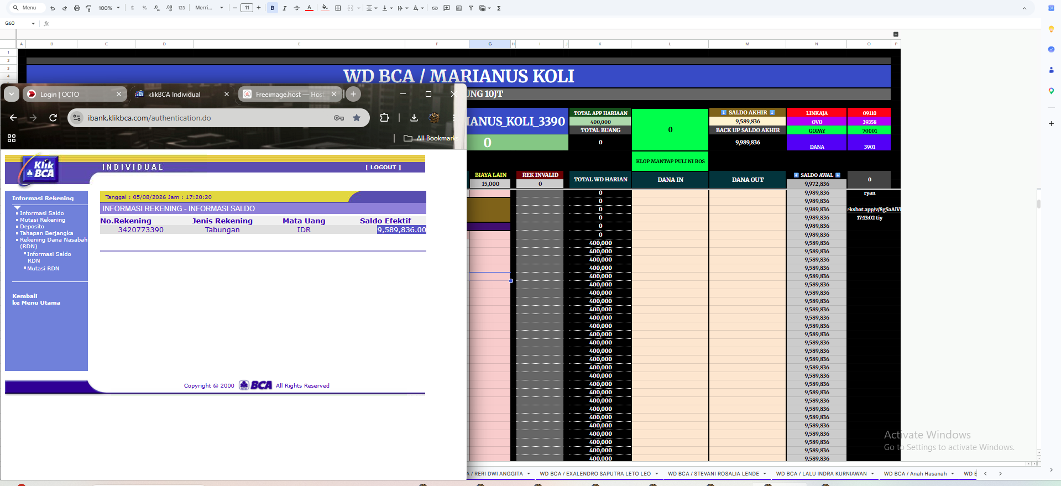The width and height of the screenshot is (1061, 486).
Task: Click the Redo icon in Sheets toolbar
Action: [65, 8]
